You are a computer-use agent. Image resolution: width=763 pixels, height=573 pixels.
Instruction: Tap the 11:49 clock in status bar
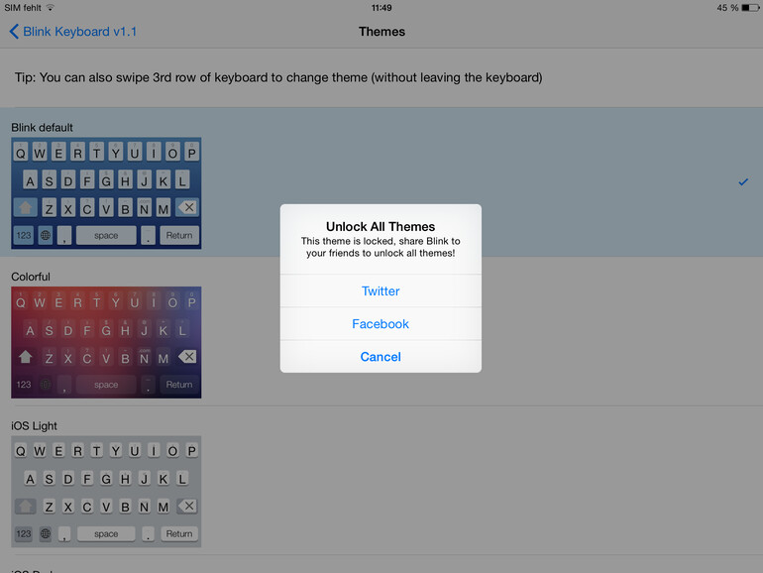[381, 8]
